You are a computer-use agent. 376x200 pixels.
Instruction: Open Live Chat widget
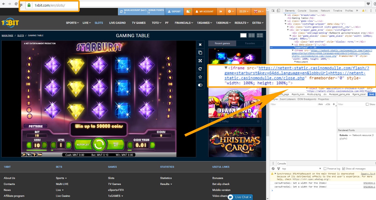click(x=240, y=197)
